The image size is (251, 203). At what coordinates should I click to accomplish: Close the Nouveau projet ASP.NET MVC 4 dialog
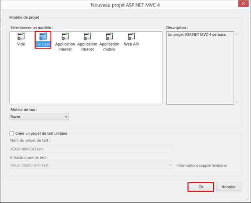[x=243, y=4]
